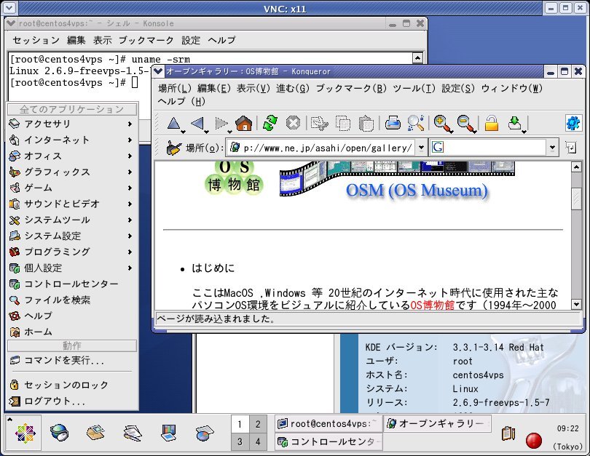Click the blue gear throbber icon
This screenshot has height=456, width=590.
[x=573, y=123]
